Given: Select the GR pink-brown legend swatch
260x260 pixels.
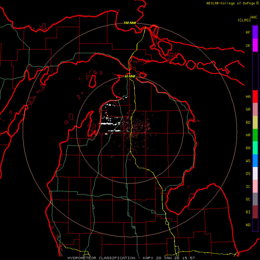Looking at the screenshot, I should [255, 109].
